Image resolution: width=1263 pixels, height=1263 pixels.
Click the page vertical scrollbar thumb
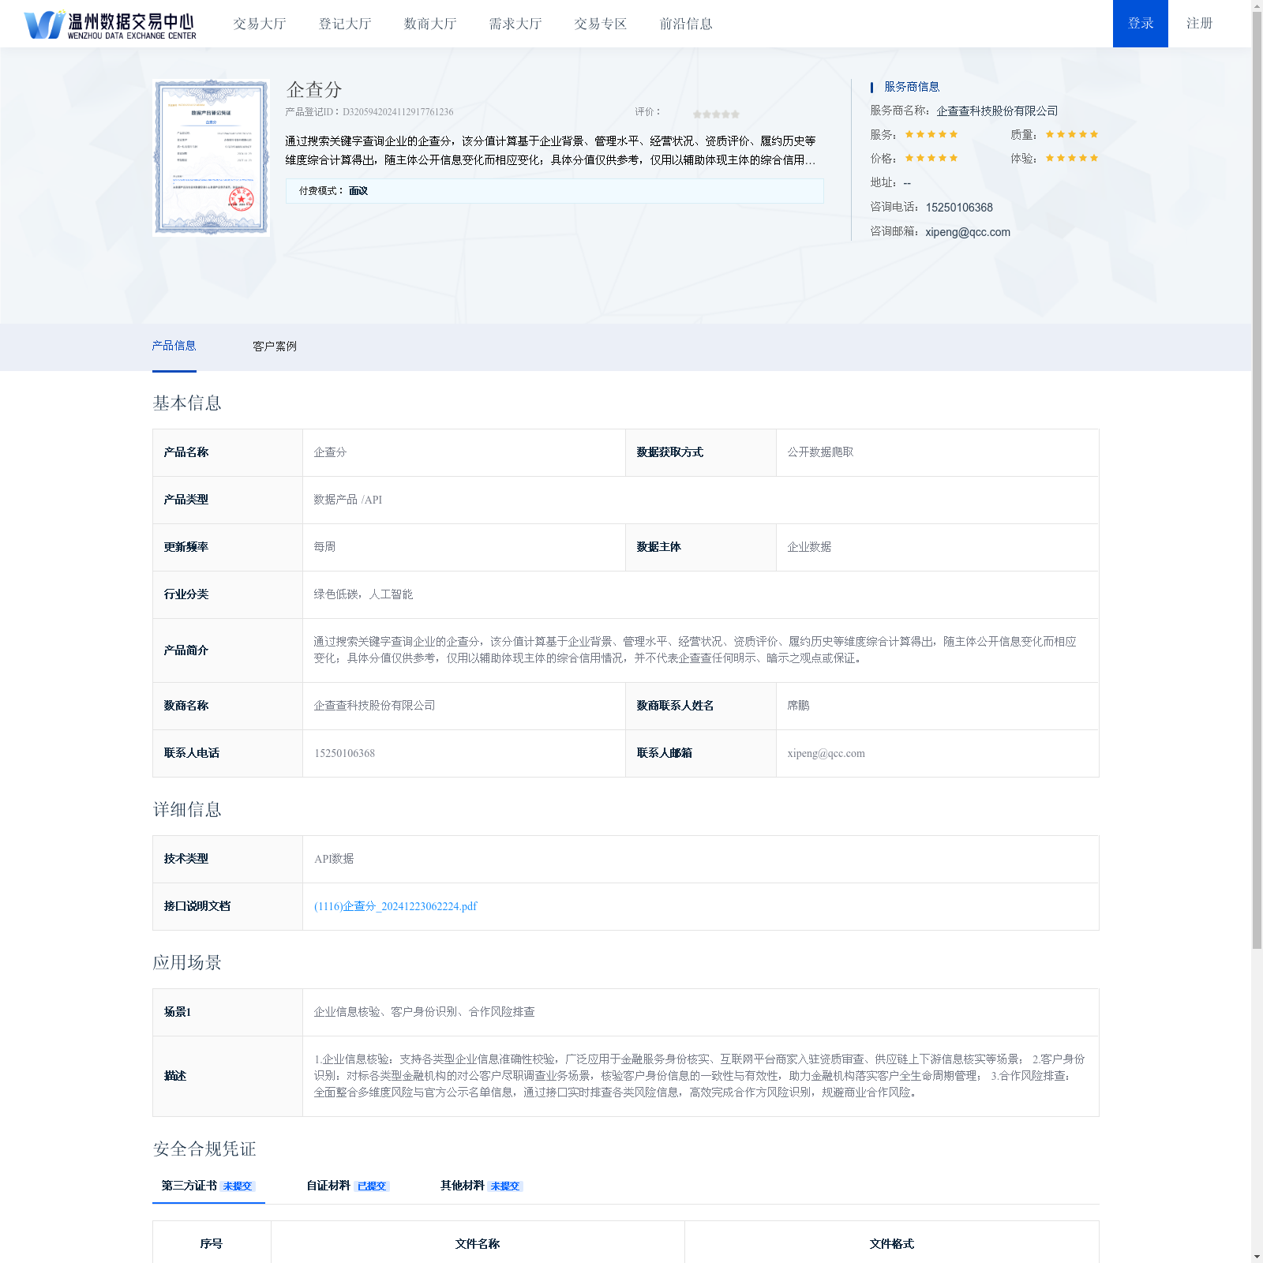tap(1257, 482)
